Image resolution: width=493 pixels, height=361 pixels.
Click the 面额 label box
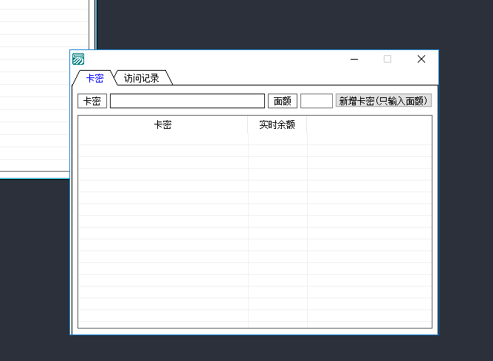(282, 101)
